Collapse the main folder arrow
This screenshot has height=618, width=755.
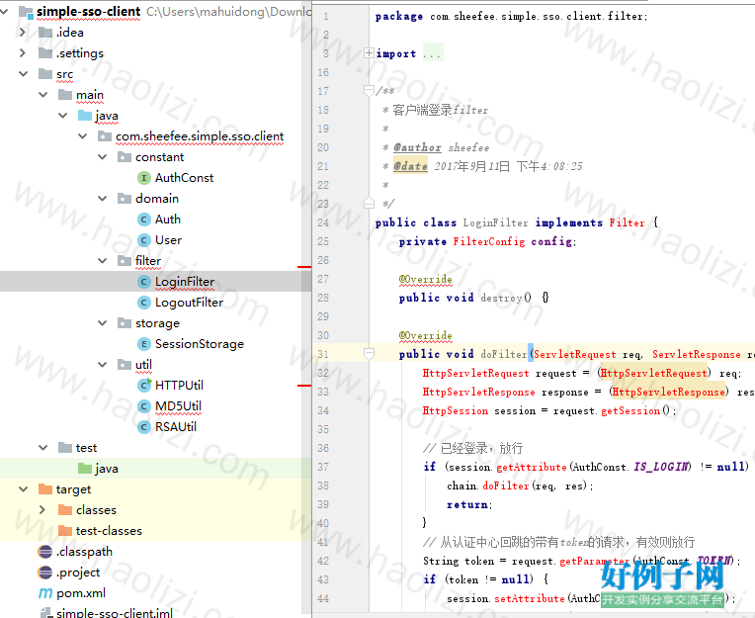42,94
